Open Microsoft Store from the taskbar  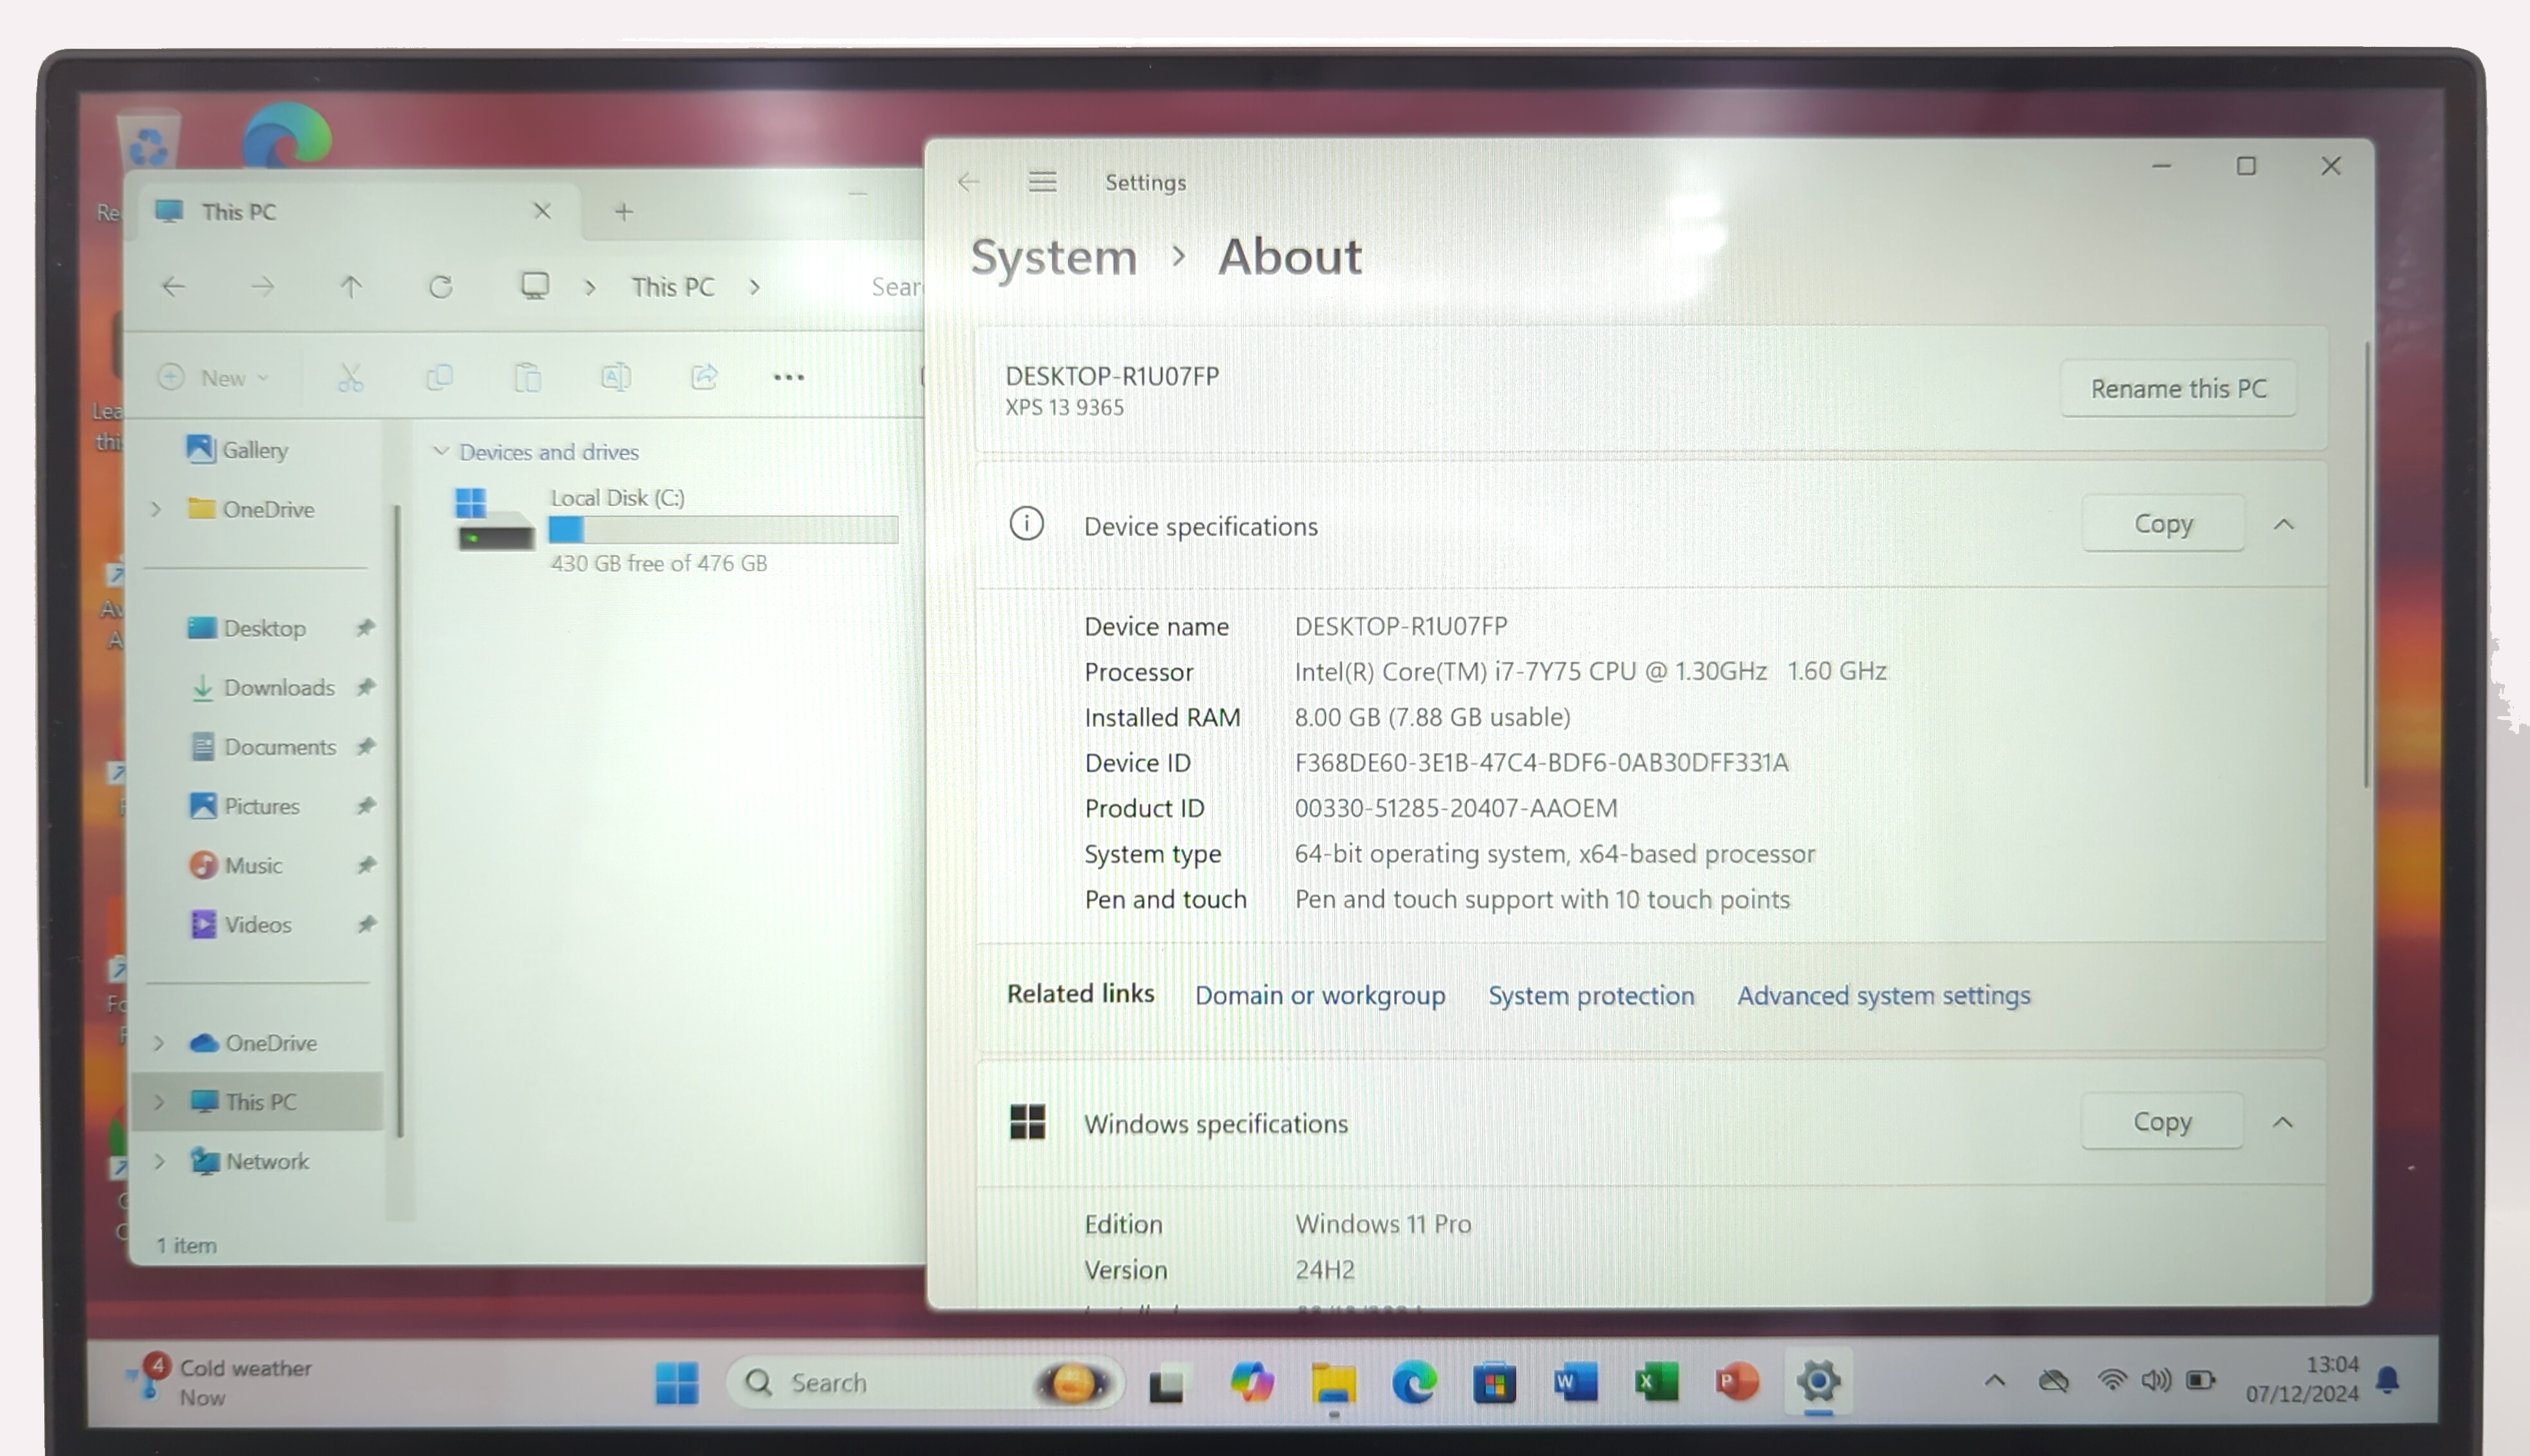[x=1494, y=1384]
